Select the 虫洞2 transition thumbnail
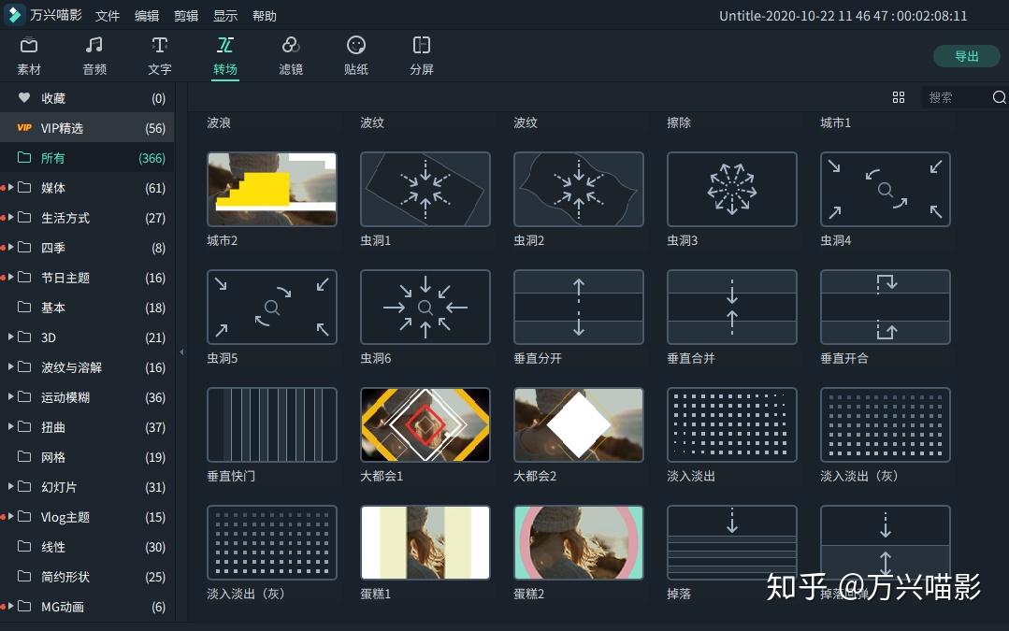 click(x=579, y=189)
